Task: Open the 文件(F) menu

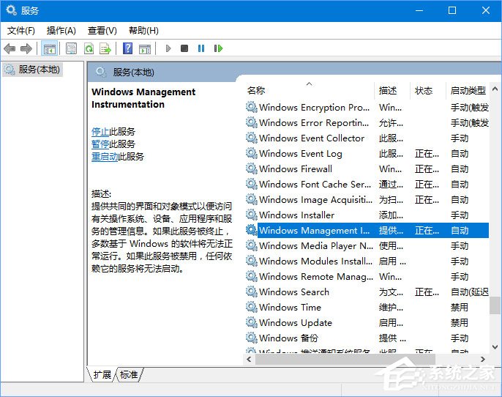Action: (x=21, y=30)
